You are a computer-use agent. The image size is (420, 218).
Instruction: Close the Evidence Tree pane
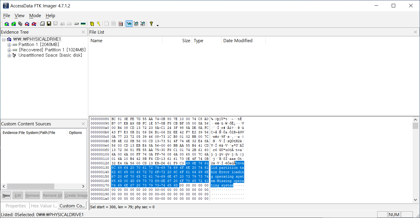pyautogui.click(x=83, y=32)
